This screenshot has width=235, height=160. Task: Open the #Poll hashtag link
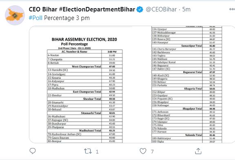[x=35, y=18]
